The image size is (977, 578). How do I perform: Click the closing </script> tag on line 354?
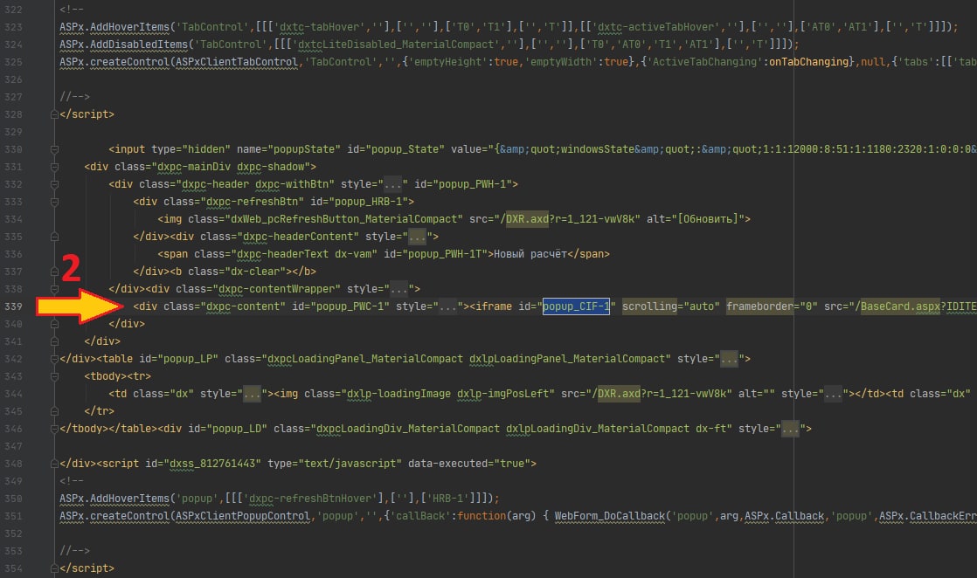coord(87,568)
